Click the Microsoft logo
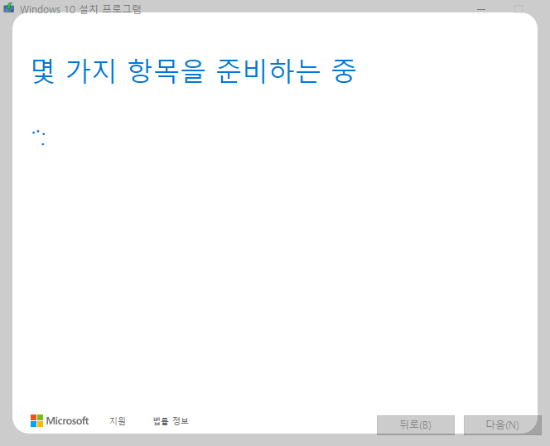Viewport: 550px width, 446px height. 60,420
